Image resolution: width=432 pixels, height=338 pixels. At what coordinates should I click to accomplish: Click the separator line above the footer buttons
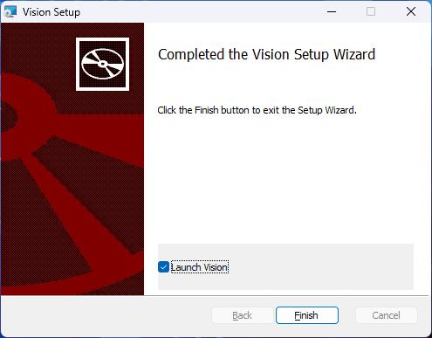coord(215,295)
